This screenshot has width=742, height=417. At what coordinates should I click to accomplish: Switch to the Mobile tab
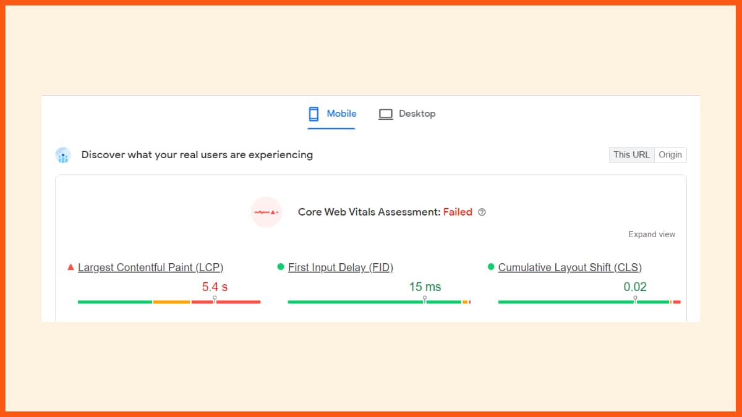point(341,114)
